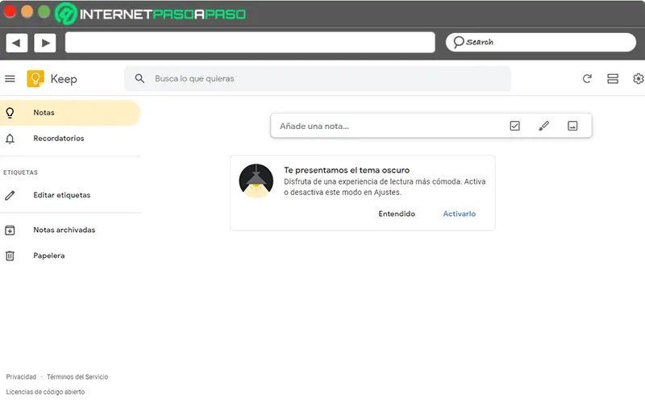Open Licencias de código abierto link
Image resolution: width=645 pixels, height=403 pixels.
click(45, 393)
